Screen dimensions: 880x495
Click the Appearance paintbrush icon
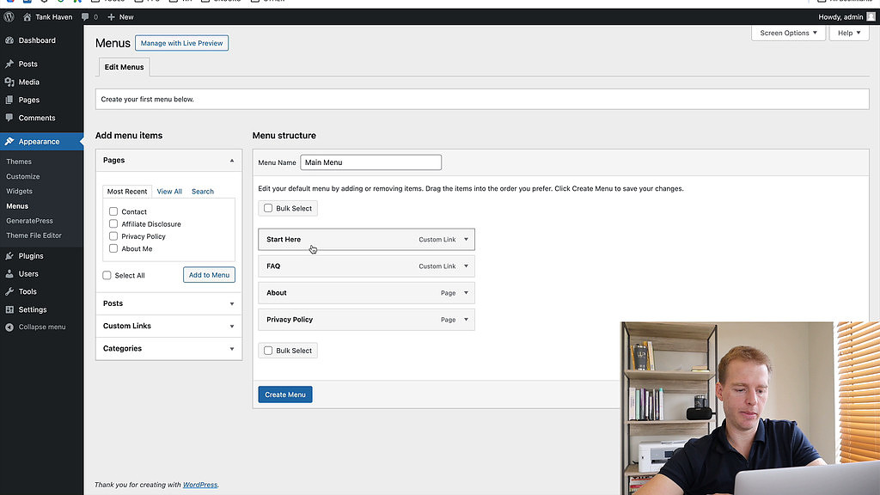(x=8, y=141)
